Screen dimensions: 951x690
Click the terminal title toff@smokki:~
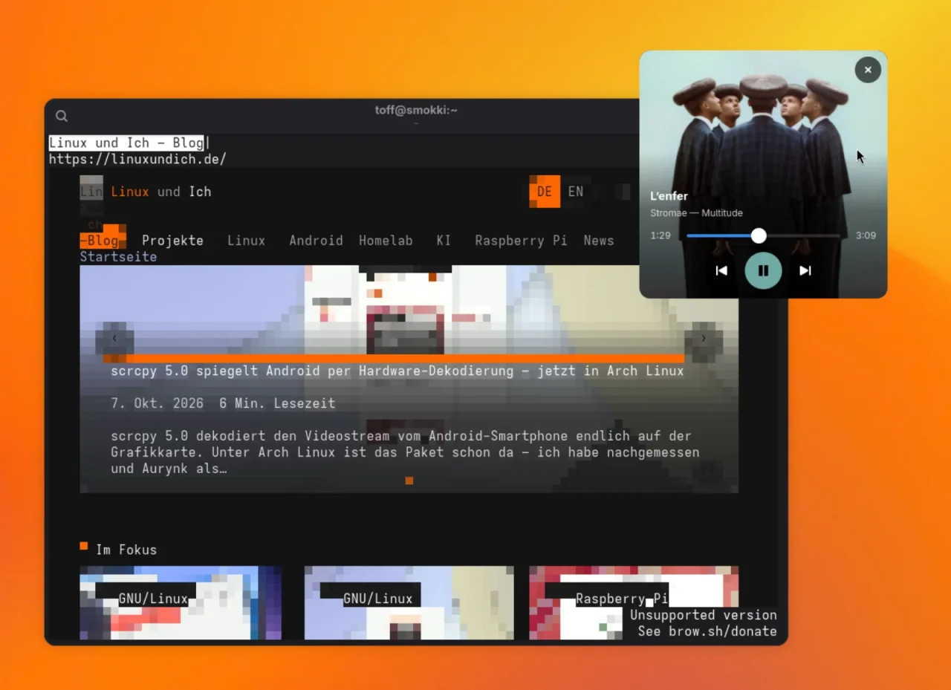(x=416, y=110)
